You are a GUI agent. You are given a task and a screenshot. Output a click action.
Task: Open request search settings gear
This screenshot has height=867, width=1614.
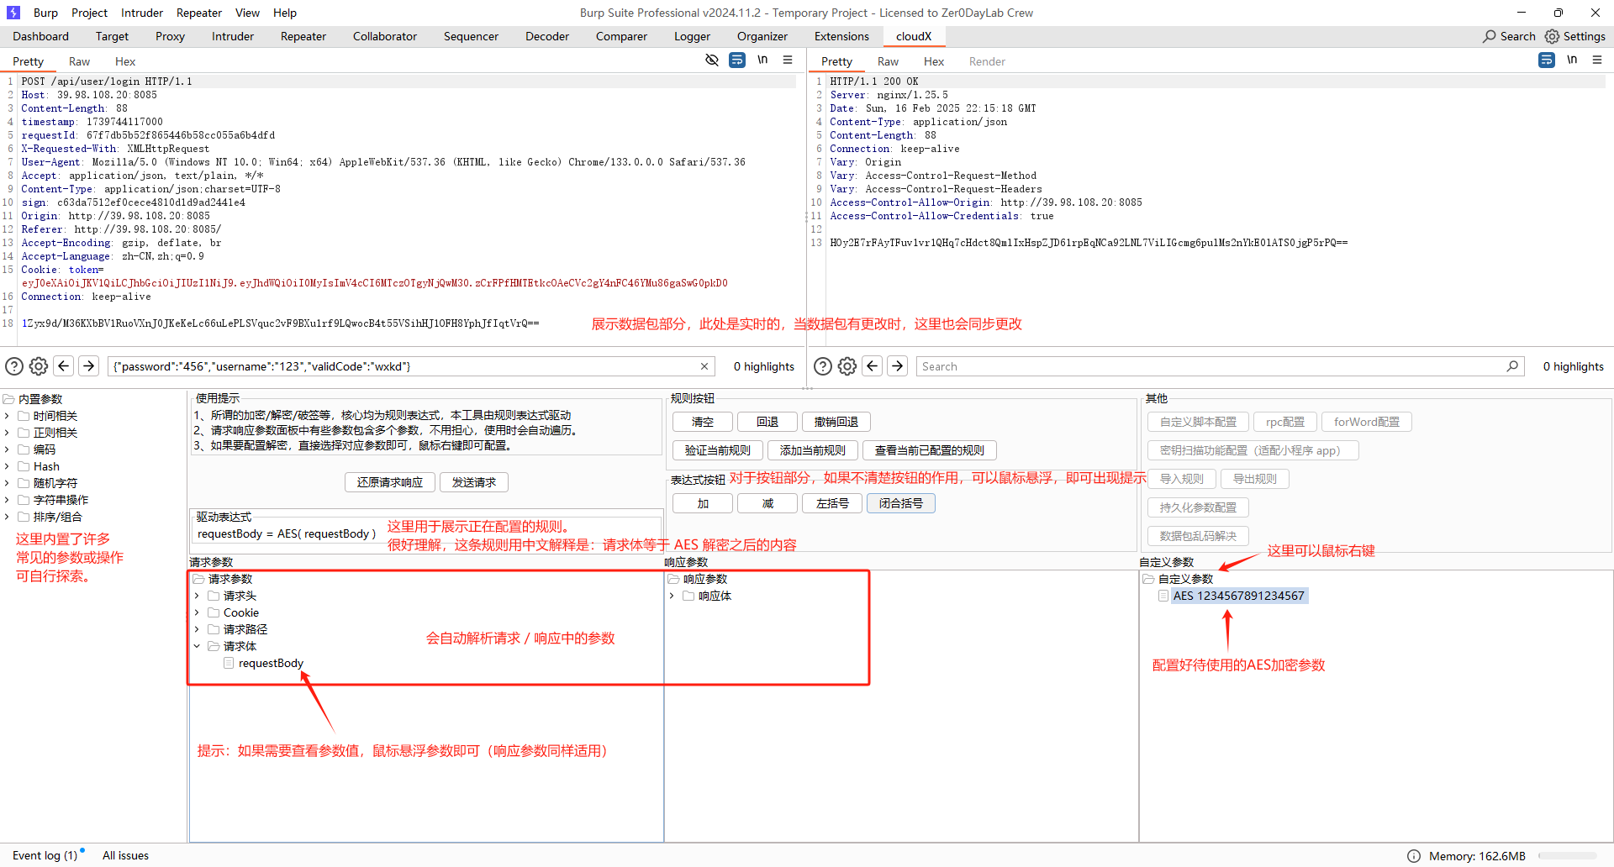[39, 366]
